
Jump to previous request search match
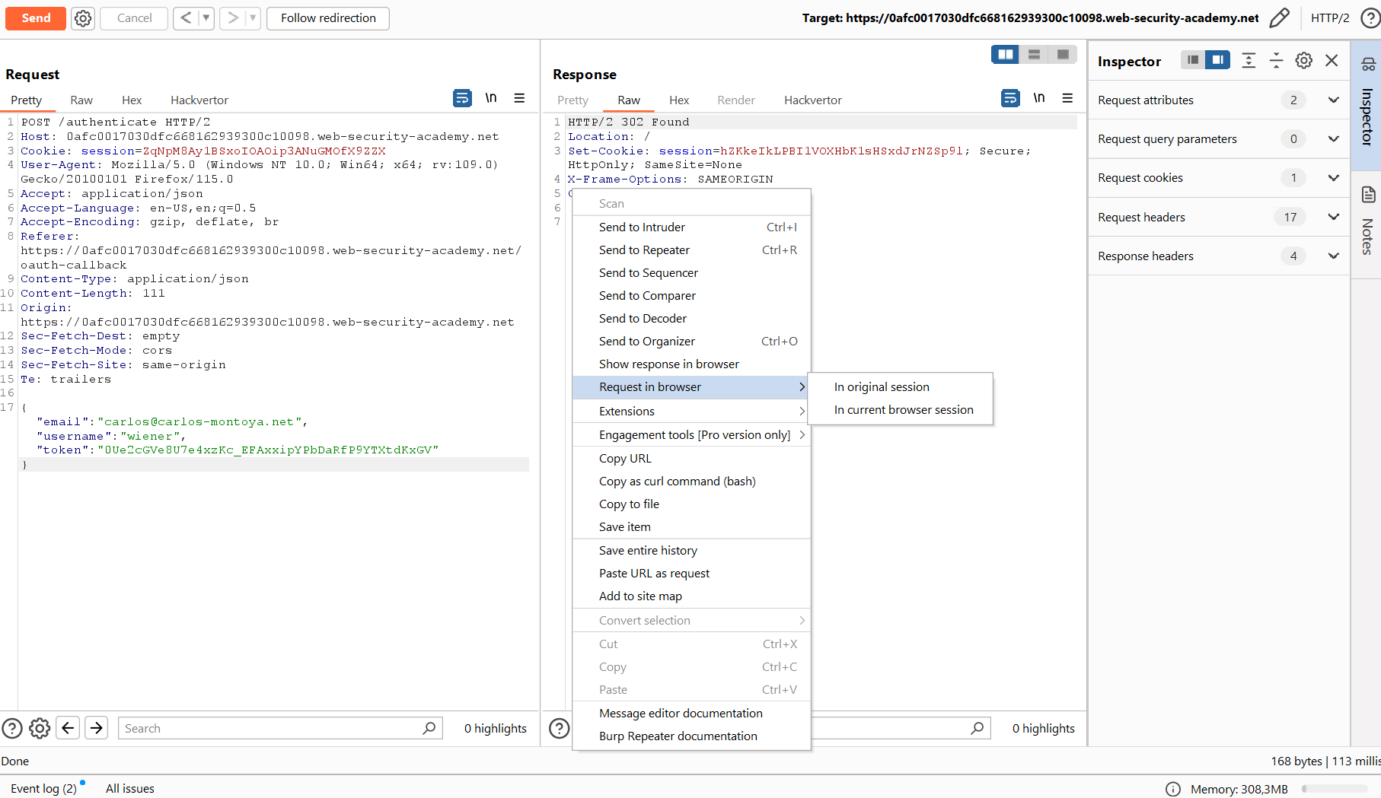(68, 729)
